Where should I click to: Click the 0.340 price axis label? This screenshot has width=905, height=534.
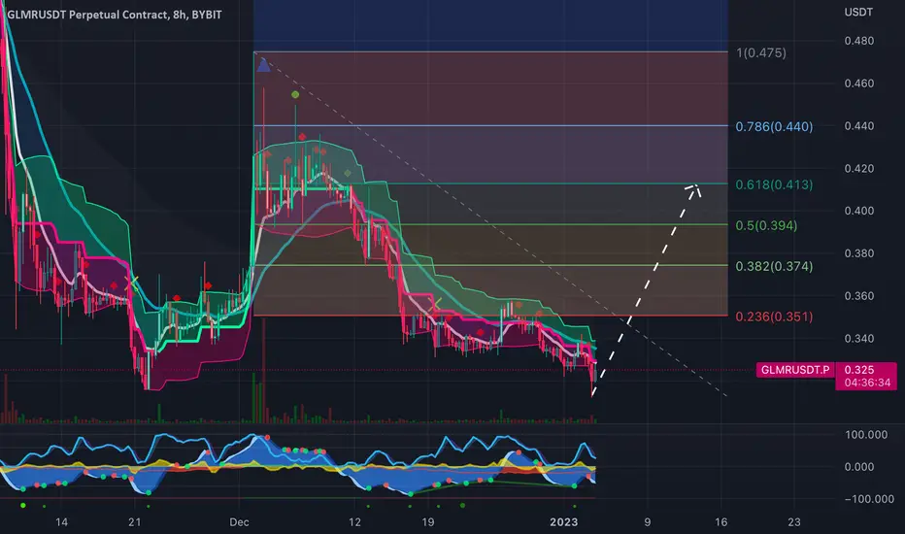coord(858,339)
